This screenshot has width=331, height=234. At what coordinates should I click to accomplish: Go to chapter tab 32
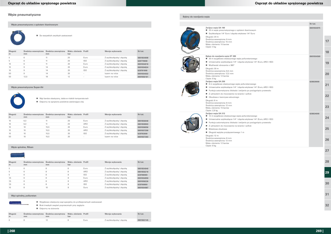point(328,205)
